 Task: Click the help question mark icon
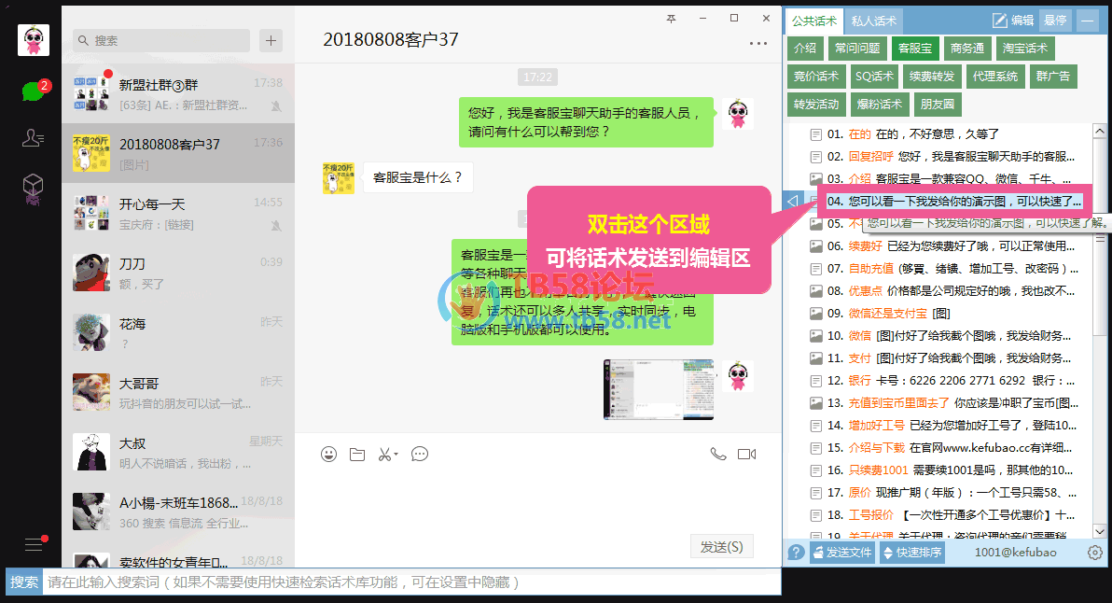[796, 553]
